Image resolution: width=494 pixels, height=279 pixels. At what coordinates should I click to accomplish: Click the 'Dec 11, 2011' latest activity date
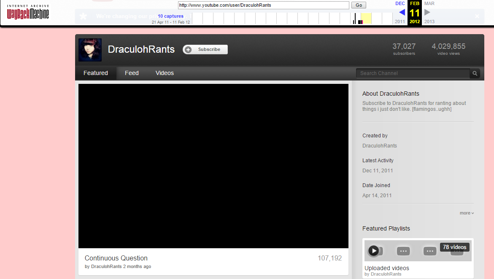(378, 171)
